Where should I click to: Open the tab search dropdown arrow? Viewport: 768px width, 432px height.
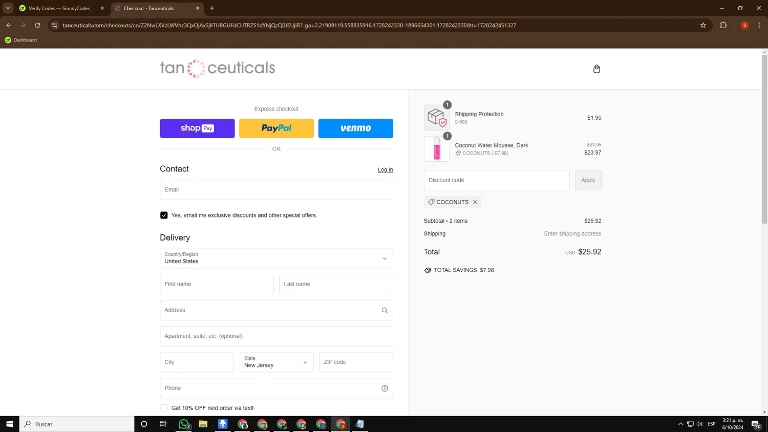click(8, 8)
